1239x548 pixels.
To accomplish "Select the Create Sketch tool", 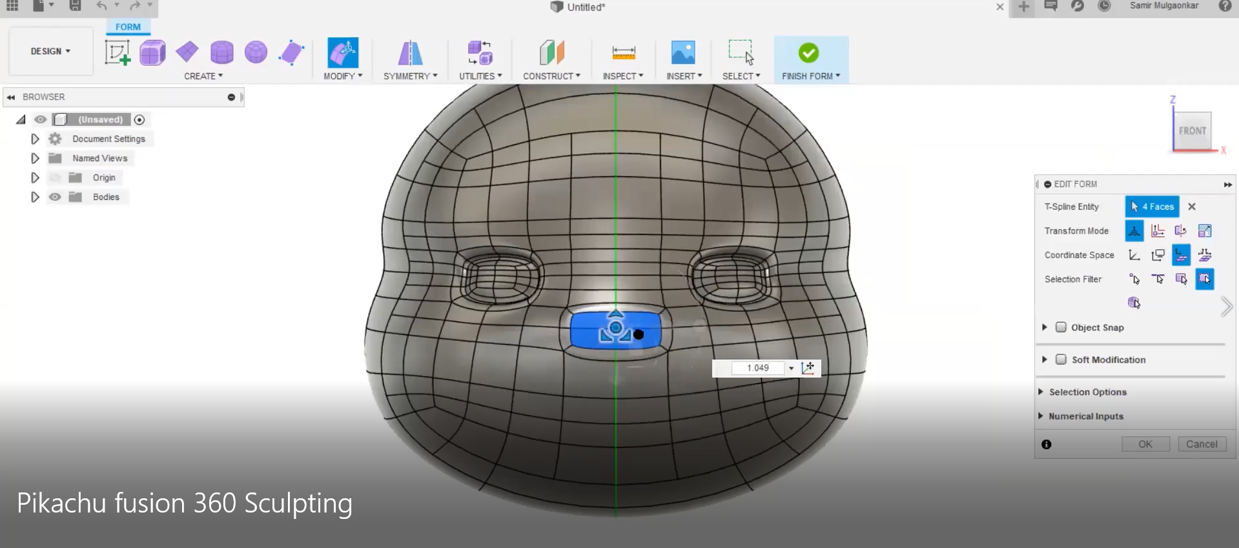I will click(x=118, y=52).
